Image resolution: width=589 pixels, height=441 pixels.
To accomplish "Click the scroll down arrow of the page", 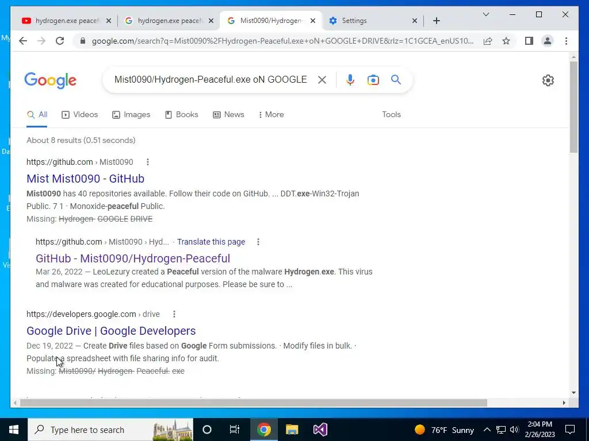I will 573,393.
